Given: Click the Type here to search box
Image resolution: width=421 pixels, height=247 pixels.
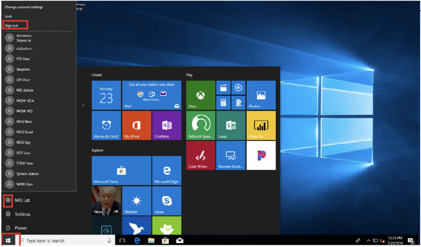Looking at the screenshot, I should (x=66, y=241).
